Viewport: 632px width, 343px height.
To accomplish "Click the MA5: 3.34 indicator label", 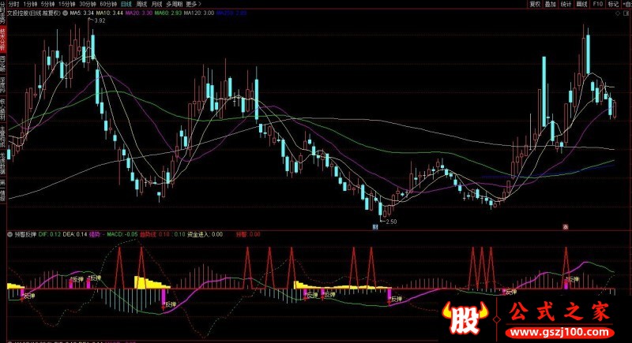I will (82, 13).
